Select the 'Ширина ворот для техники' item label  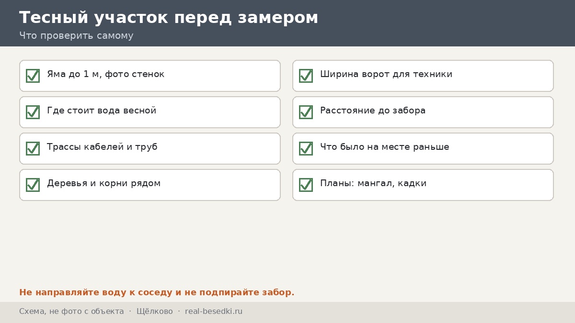point(386,74)
